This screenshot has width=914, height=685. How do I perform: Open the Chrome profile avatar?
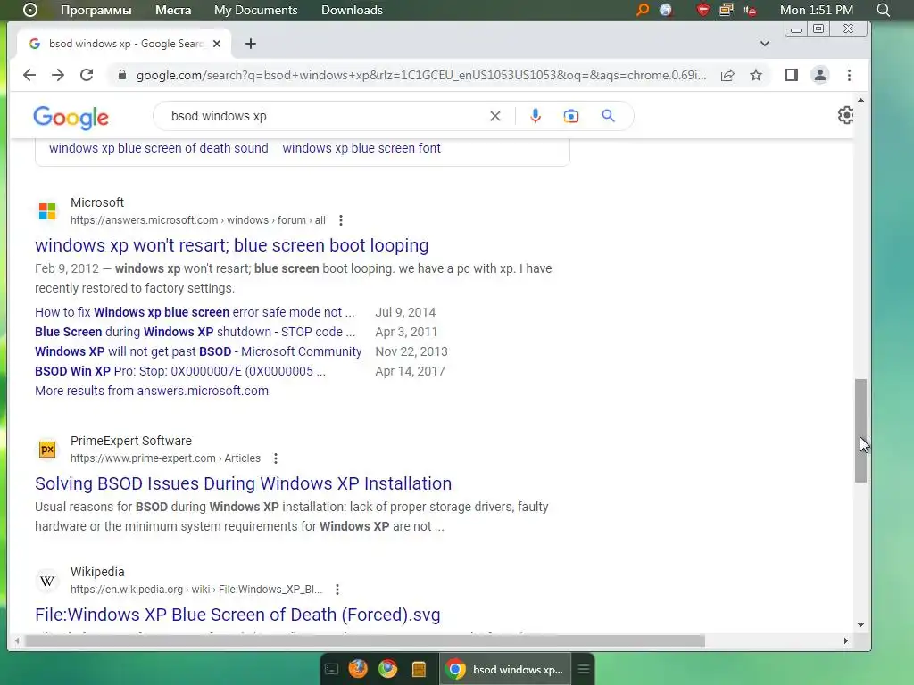[820, 75]
